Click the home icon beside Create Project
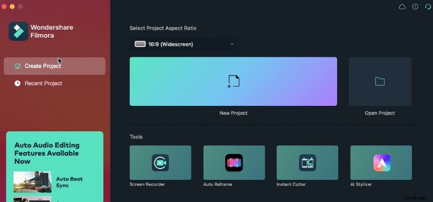Viewport: 433px width, 202px height. (x=17, y=66)
